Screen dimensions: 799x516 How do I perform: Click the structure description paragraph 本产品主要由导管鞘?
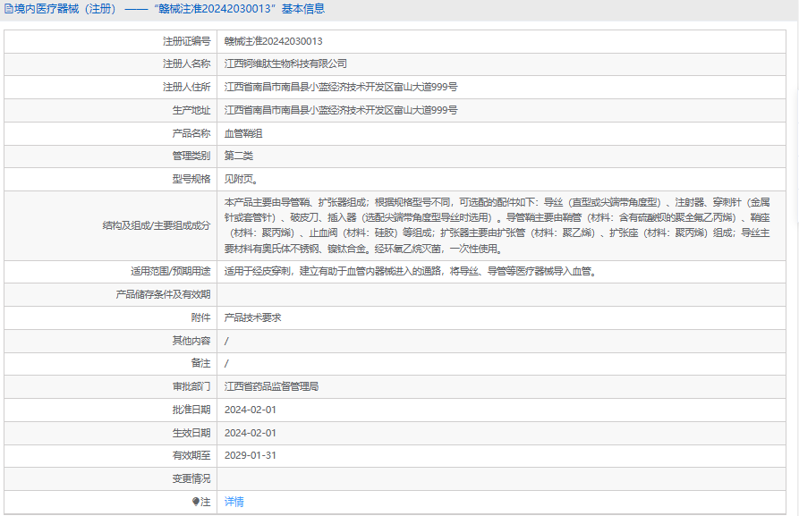(497, 225)
